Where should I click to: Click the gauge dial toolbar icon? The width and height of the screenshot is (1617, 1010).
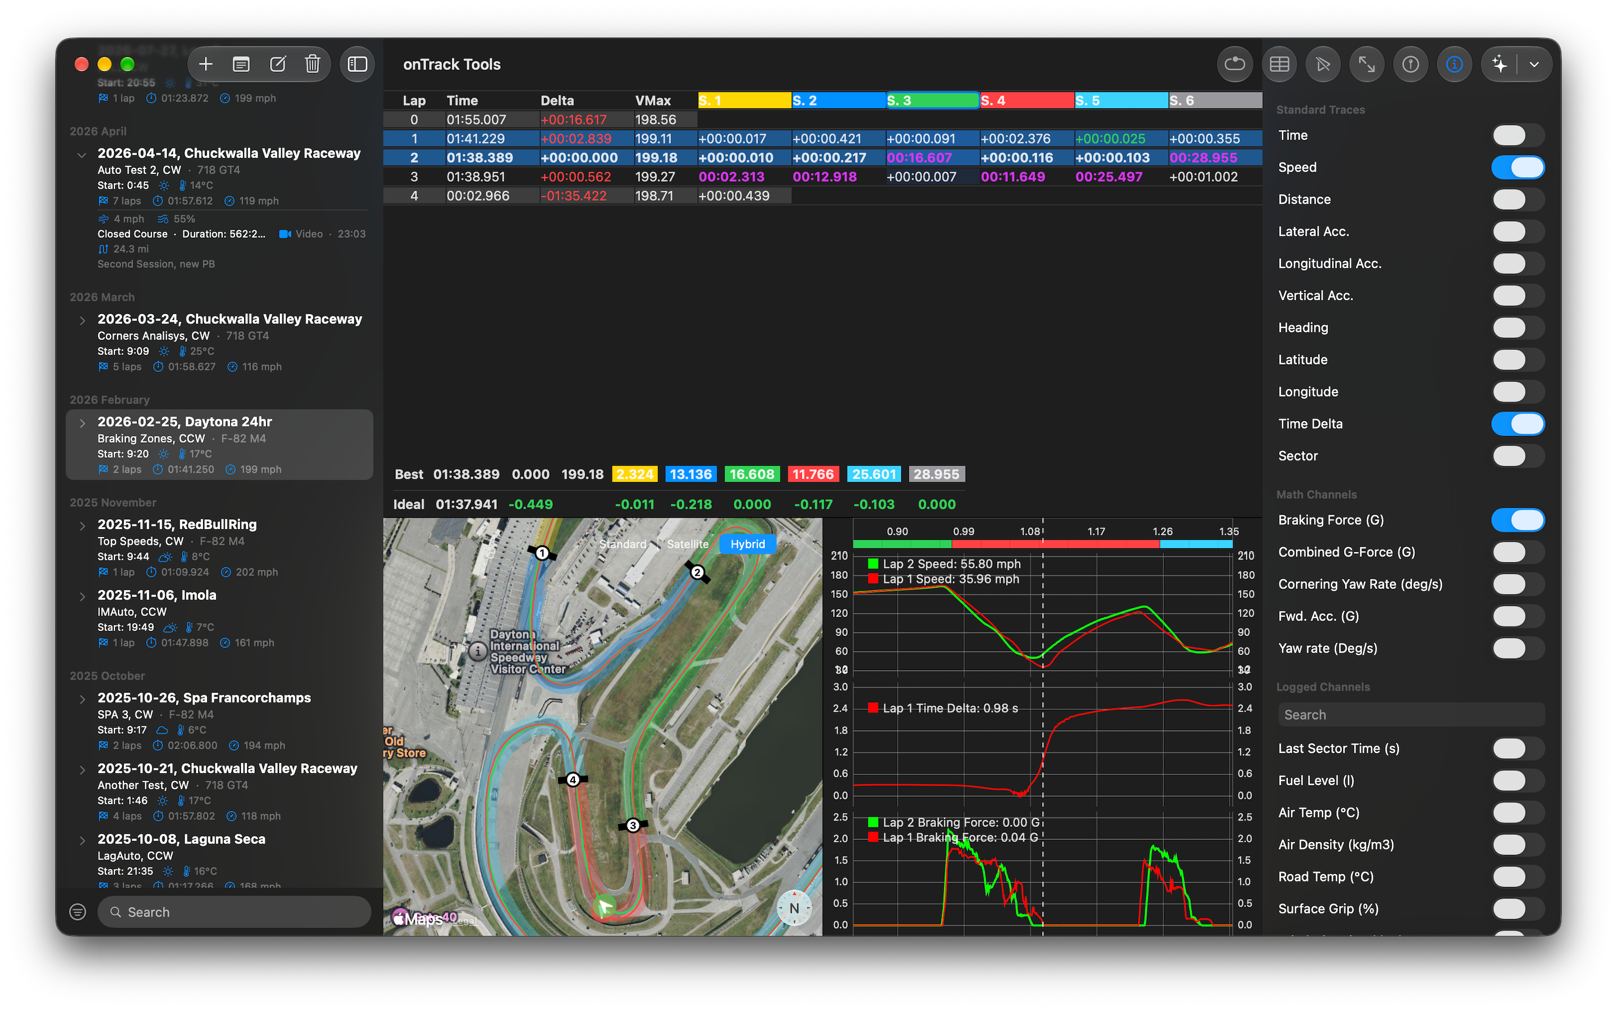(1410, 64)
